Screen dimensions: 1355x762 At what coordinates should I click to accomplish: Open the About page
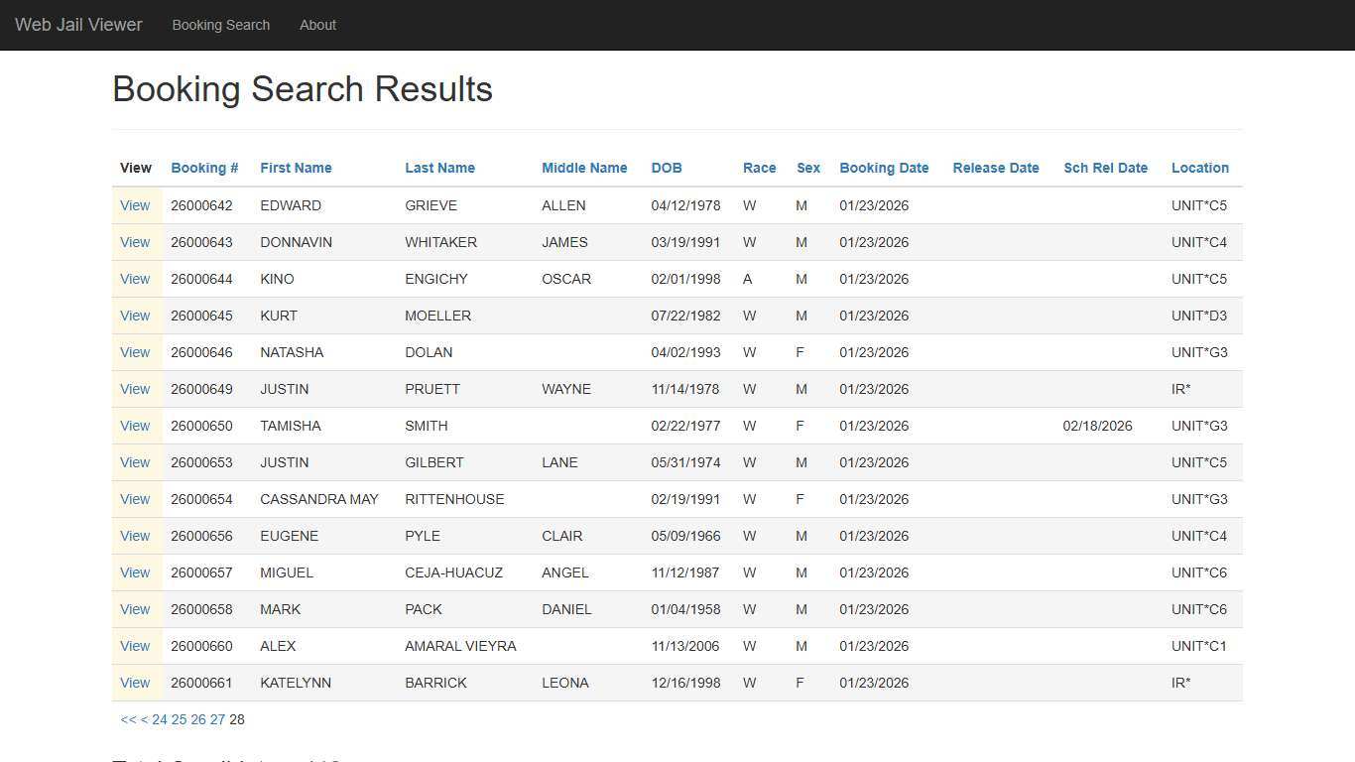click(x=317, y=25)
